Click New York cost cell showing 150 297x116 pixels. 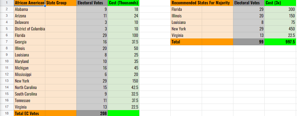tap(124, 81)
